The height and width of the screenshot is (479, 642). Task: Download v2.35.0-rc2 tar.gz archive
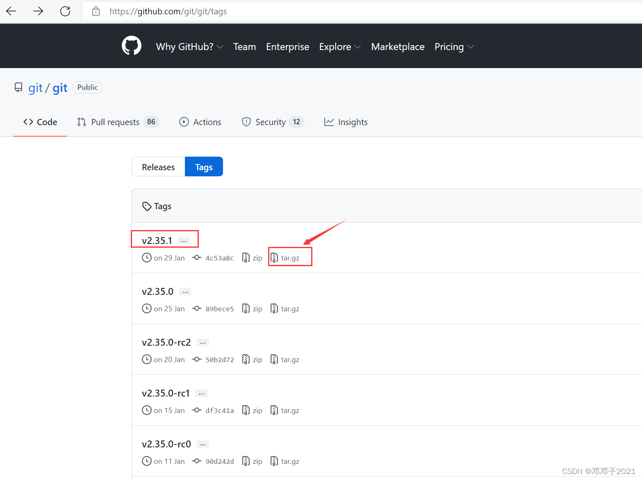285,359
